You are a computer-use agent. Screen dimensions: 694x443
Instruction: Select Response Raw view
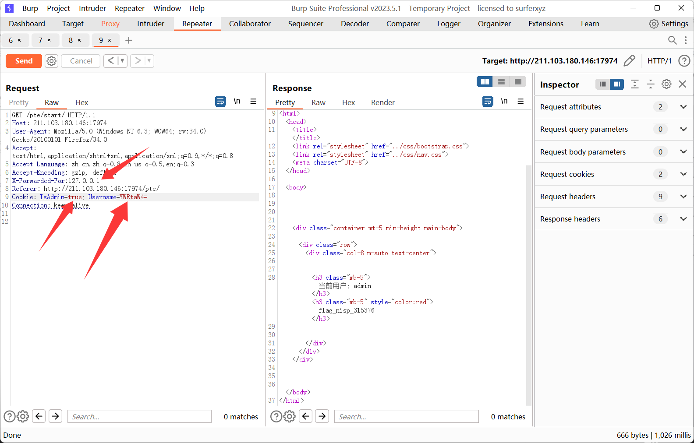(x=319, y=102)
